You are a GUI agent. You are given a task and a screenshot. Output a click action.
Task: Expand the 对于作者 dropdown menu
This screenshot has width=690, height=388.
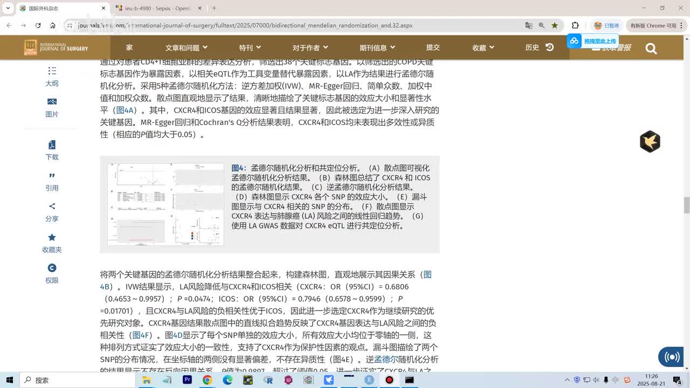(310, 47)
